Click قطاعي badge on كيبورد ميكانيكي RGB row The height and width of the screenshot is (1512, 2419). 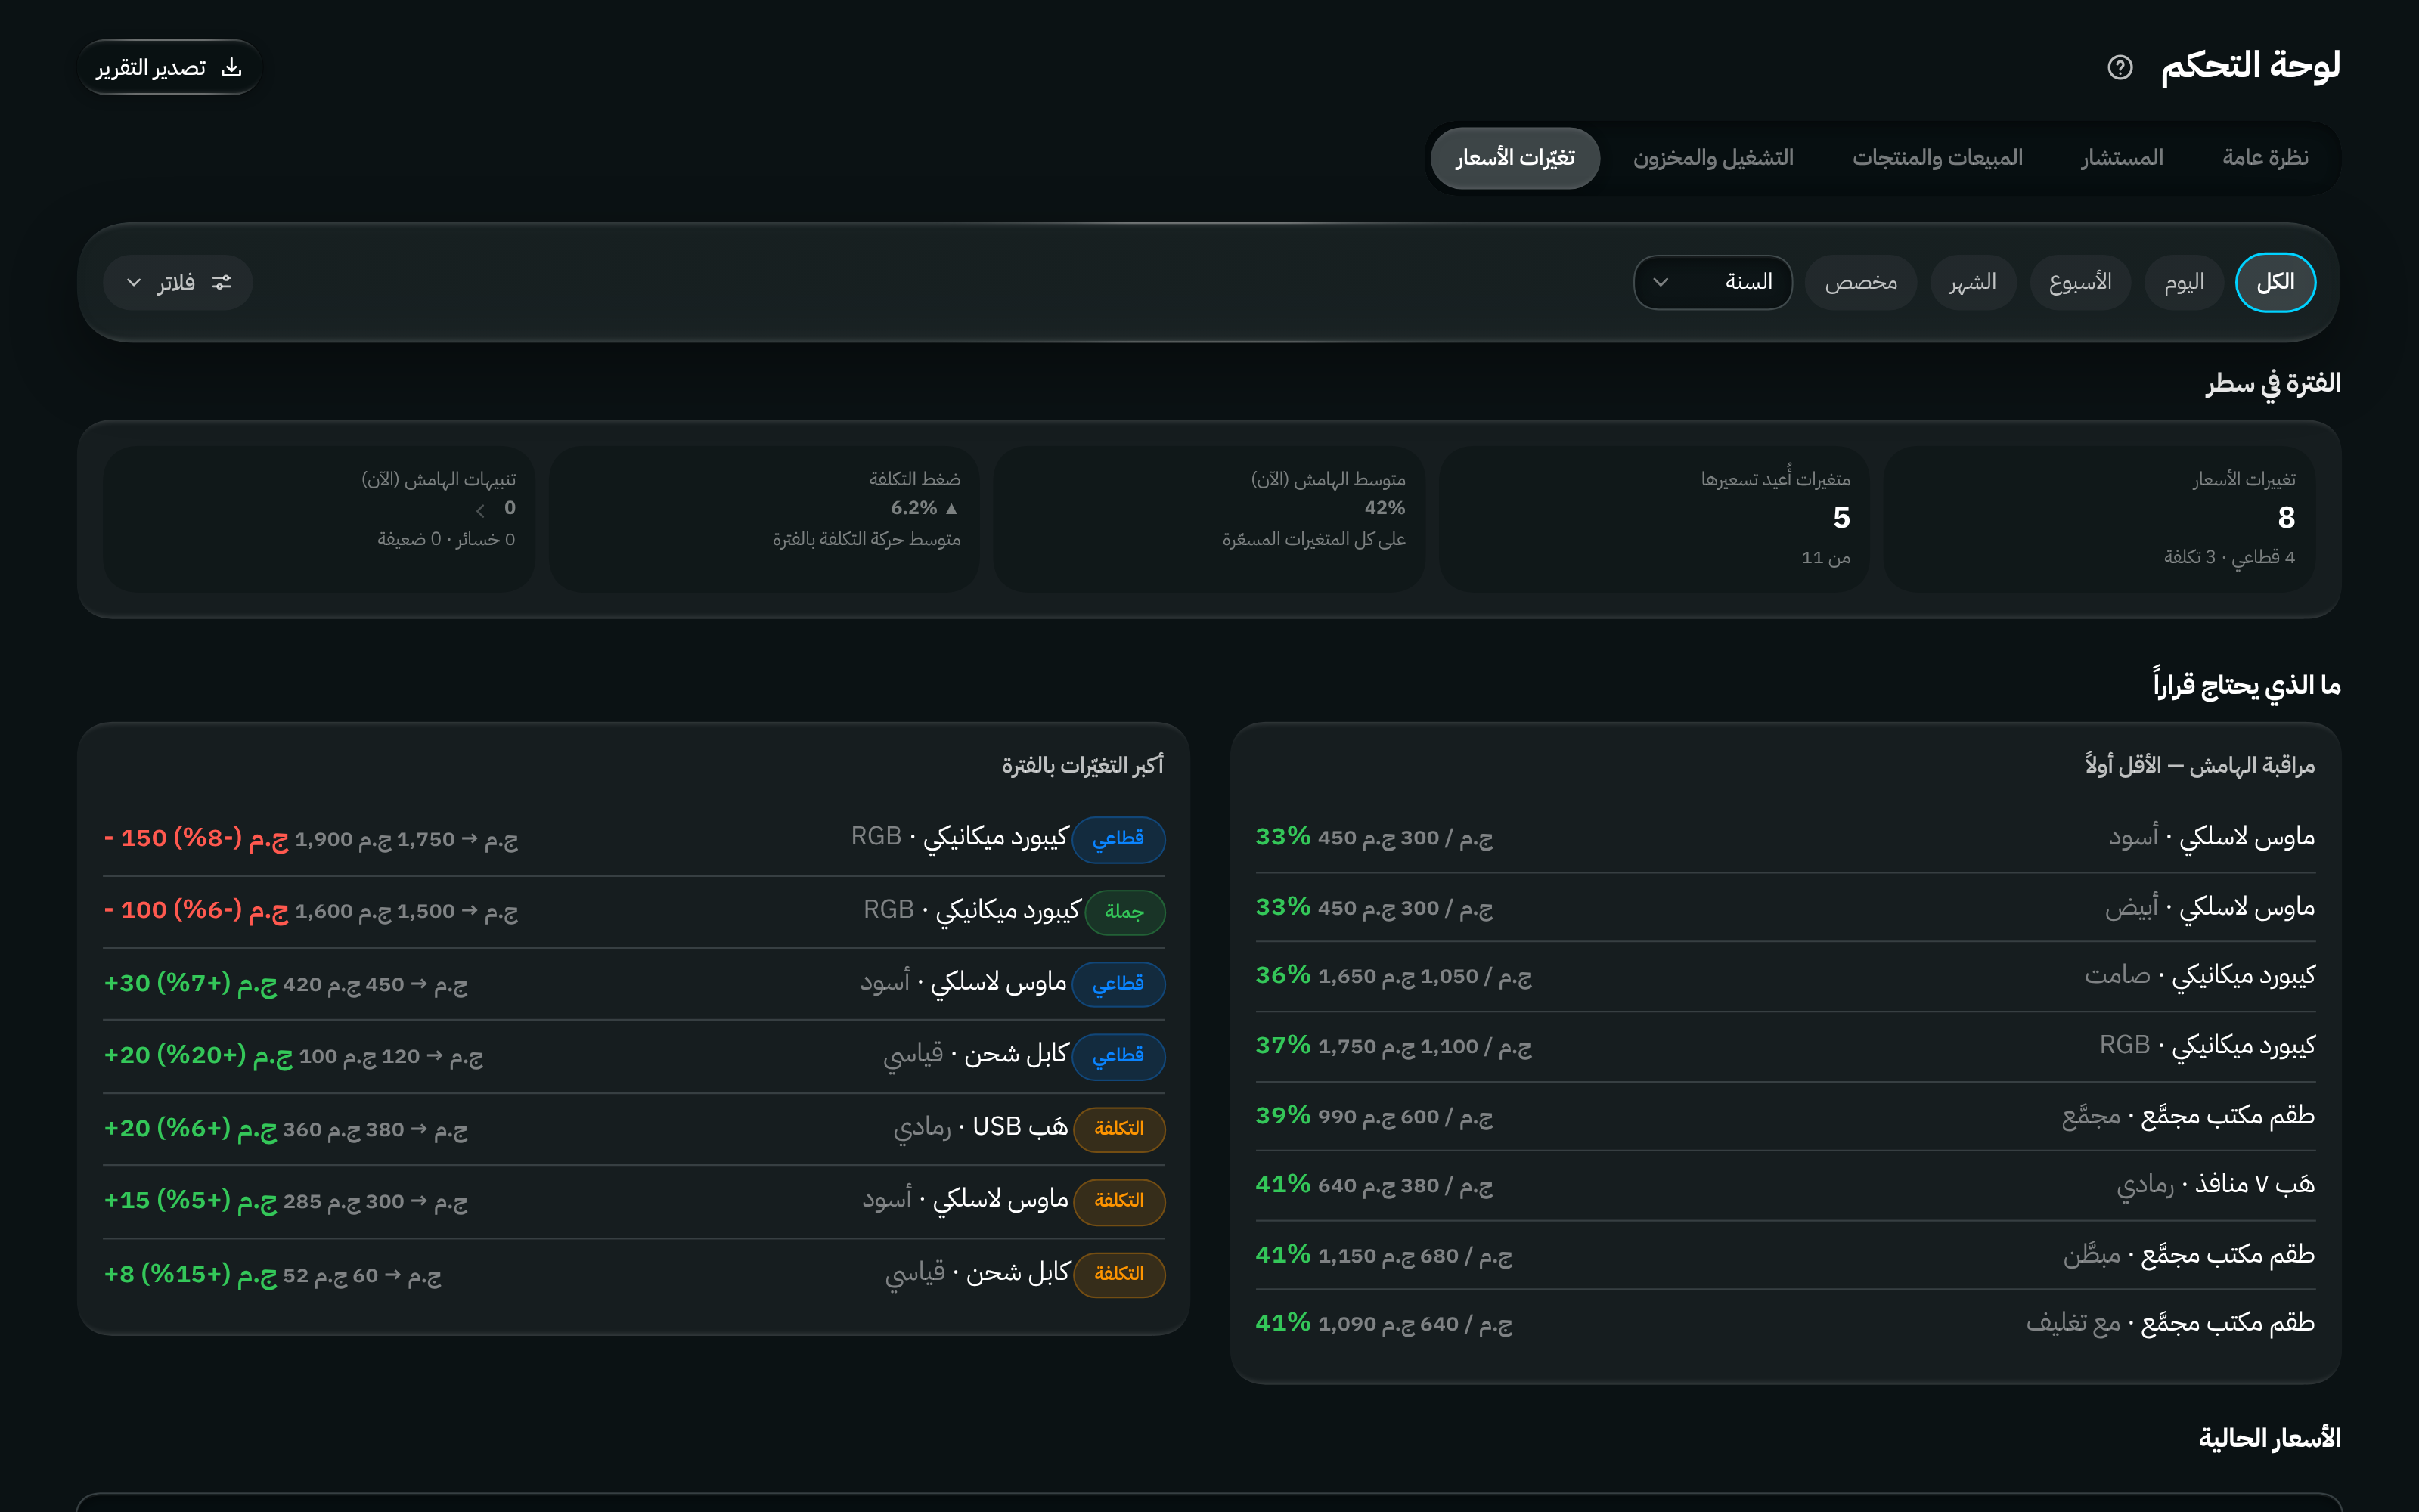[x=1118, y=839]
